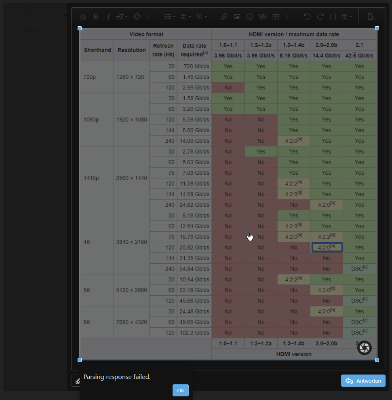Viewport: 392px width, 400px height.
Task: Click the '1080p' shorthand cell
Action: 97,119
